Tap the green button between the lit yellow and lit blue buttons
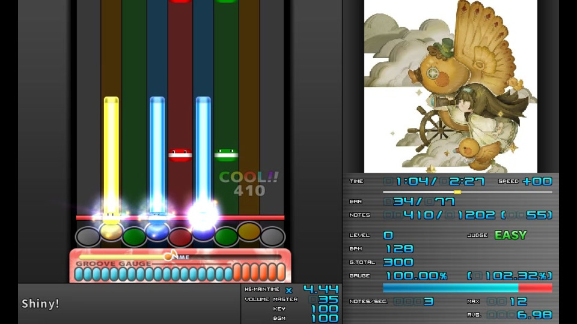 coord(134,237)
